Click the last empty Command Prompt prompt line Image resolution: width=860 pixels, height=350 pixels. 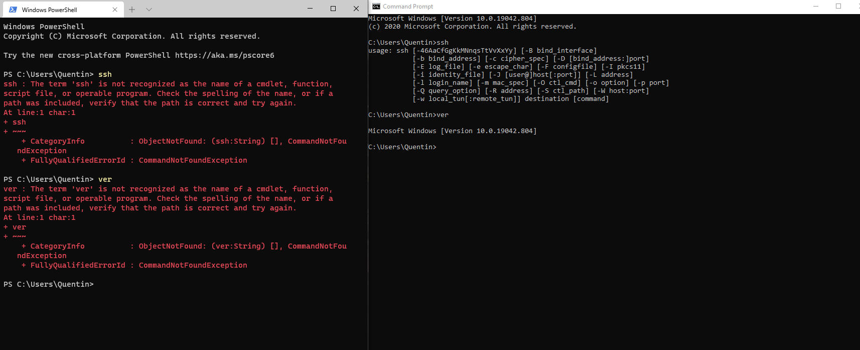[402, 147]
